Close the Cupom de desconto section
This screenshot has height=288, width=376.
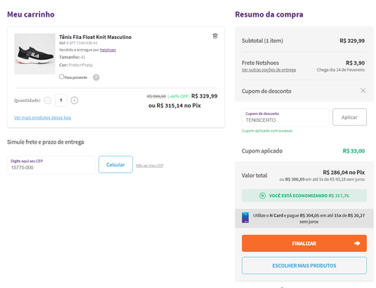[x=362, y=91]
